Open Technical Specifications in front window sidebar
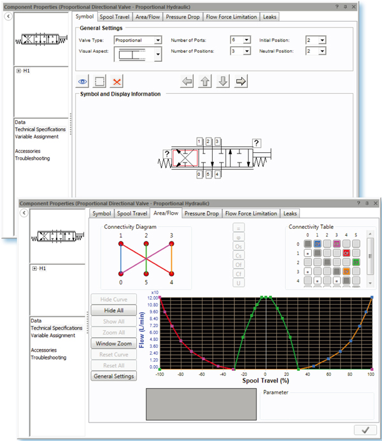 point(57,328)
